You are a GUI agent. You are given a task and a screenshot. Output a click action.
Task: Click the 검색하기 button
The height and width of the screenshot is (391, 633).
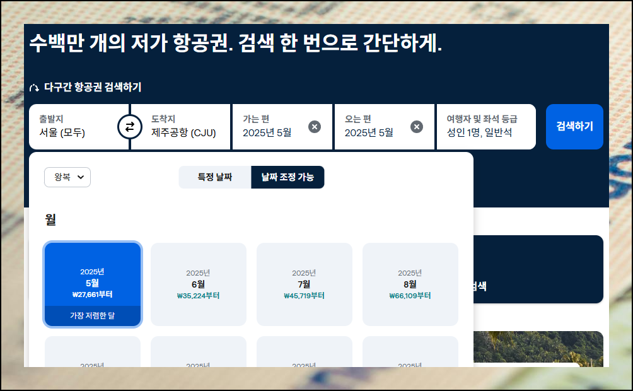coord(574,127)
